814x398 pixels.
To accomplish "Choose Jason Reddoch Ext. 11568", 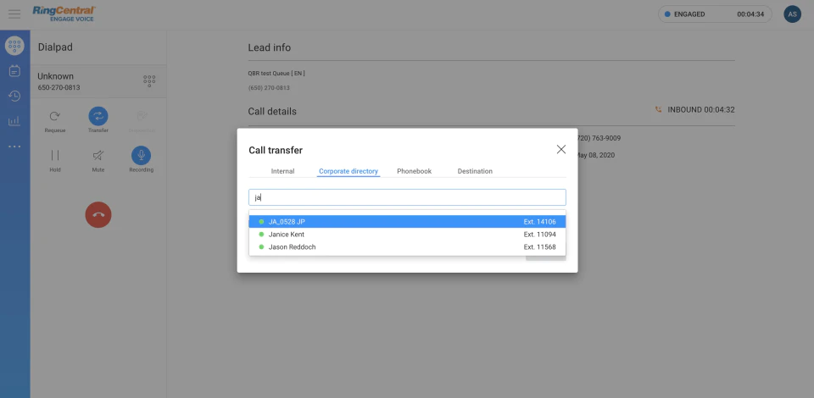I will 407,247.
